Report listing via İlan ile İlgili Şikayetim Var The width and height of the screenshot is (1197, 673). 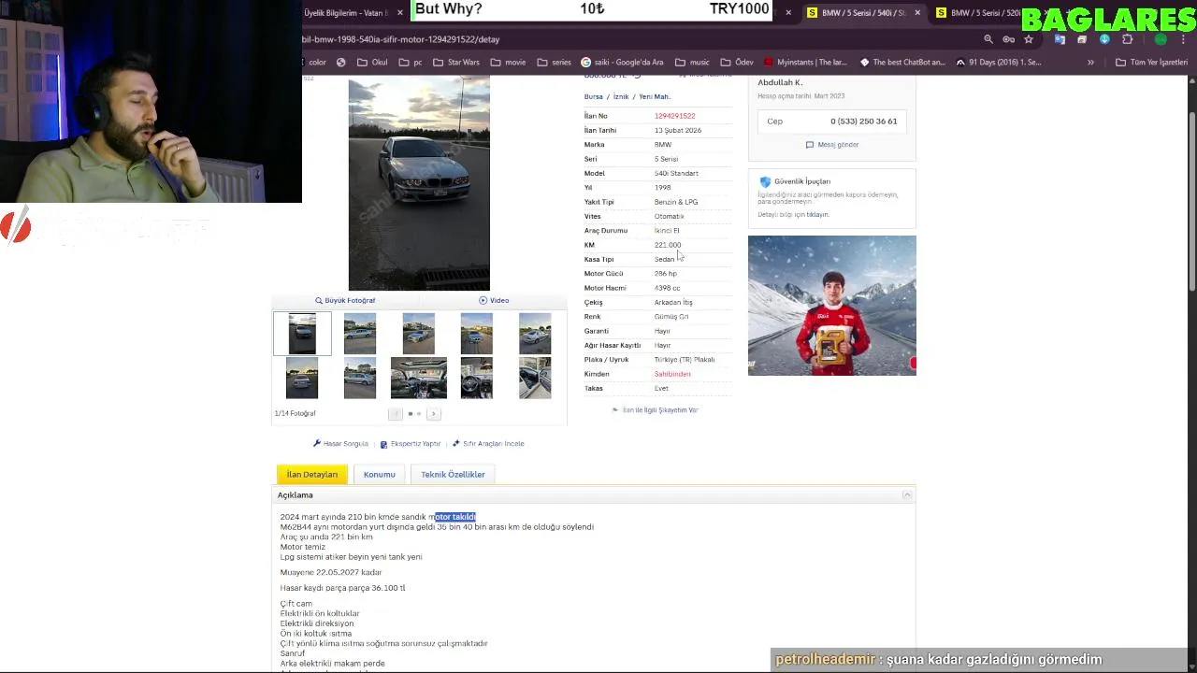[656, 410]
